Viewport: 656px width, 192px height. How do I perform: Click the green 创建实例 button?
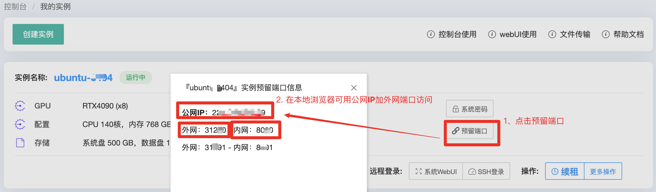click(38, 34)
